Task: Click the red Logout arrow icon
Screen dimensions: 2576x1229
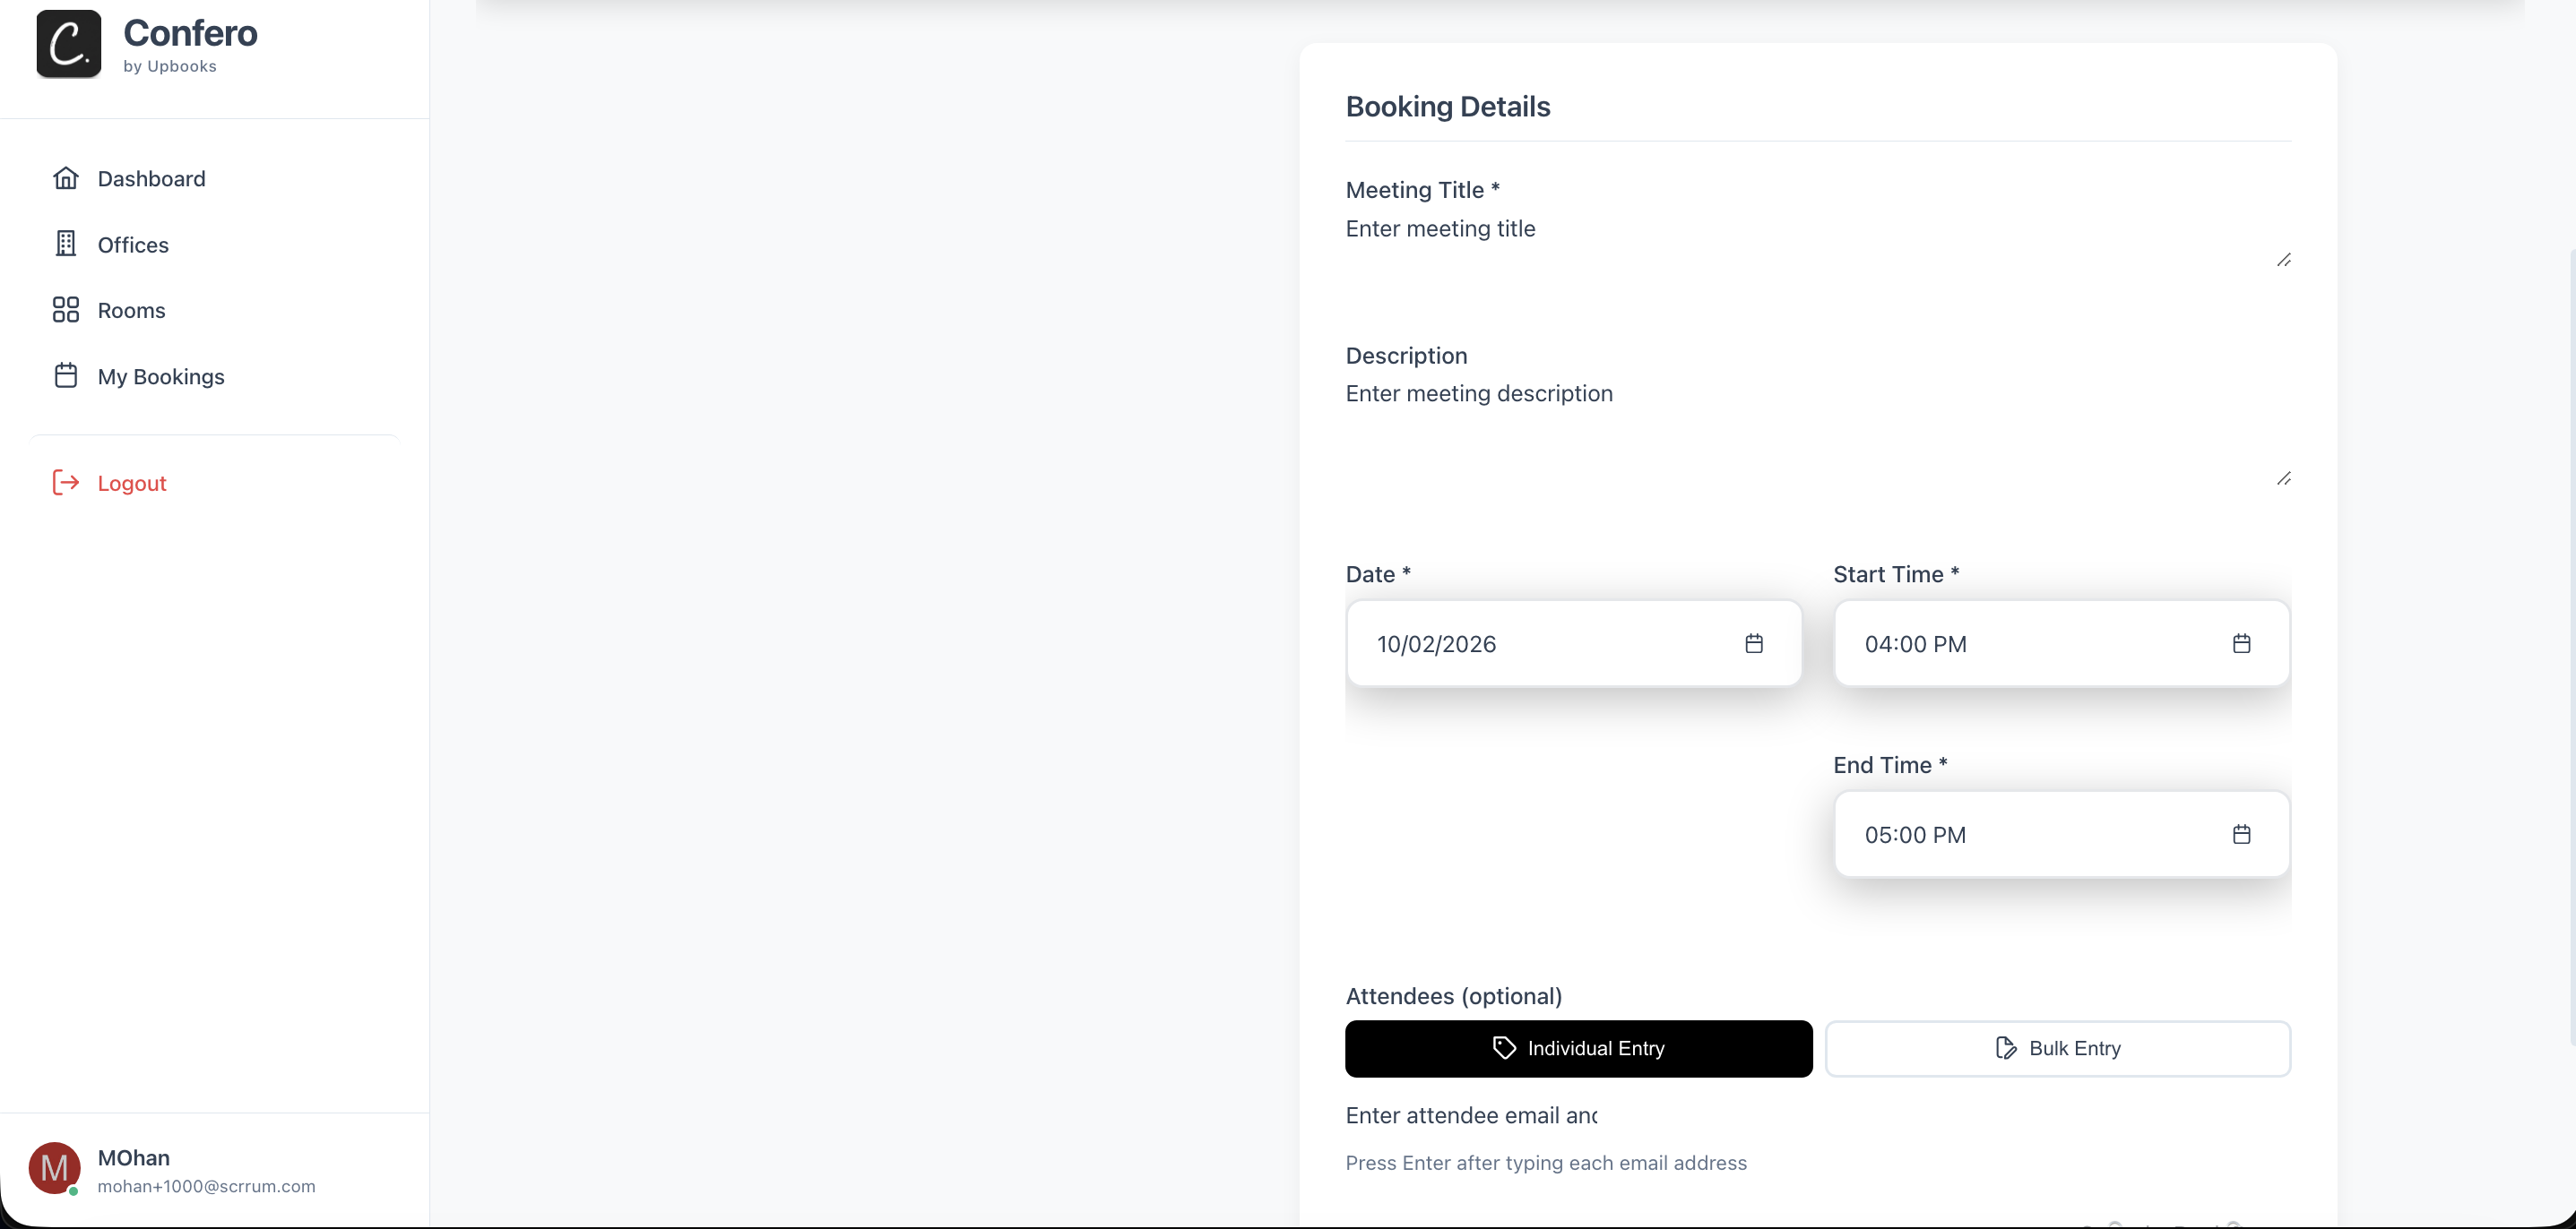Action: (x=66, y=483)
